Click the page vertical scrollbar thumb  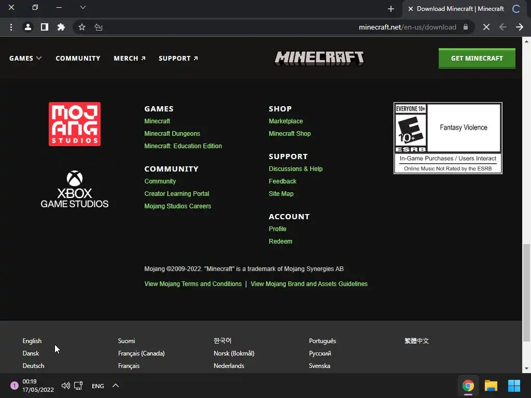point(526,293)
